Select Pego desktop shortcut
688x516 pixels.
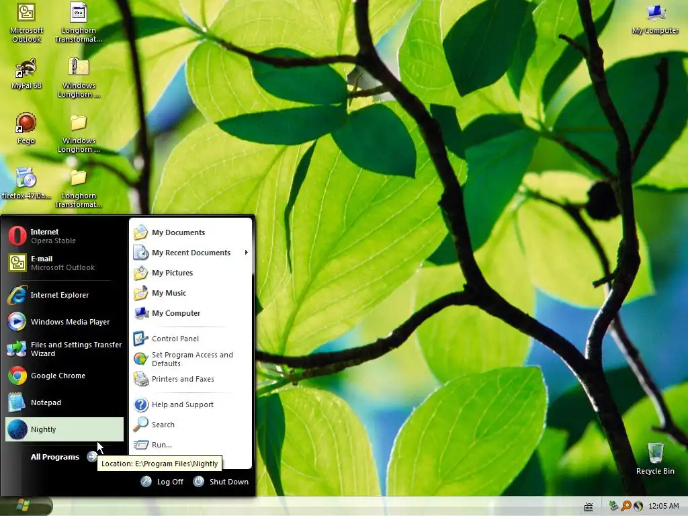(x=26, y=128)
